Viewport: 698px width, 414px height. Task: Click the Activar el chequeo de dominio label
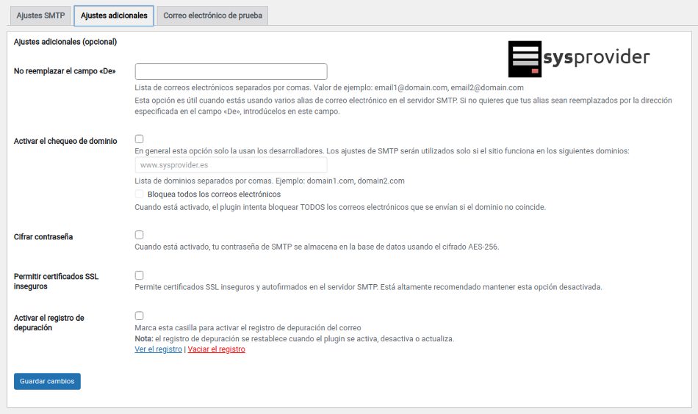[x=65, y=141]
